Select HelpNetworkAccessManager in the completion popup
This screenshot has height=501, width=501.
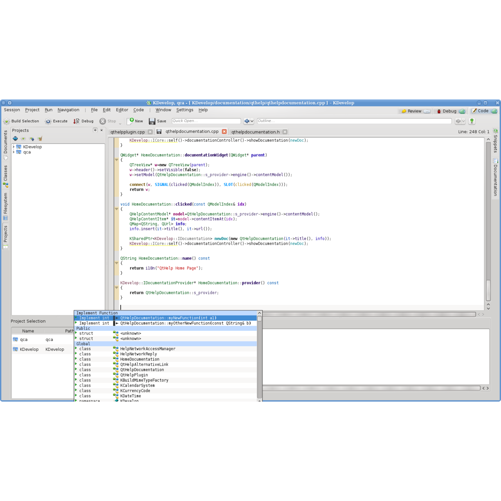[x=147, y=349]
